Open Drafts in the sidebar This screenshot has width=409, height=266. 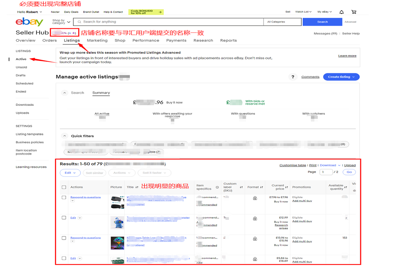pos(20,75)
